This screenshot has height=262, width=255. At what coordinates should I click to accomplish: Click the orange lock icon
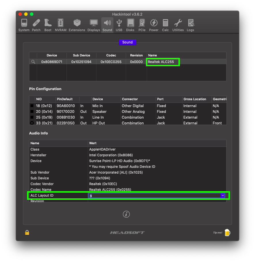click(x=27, y=232)
